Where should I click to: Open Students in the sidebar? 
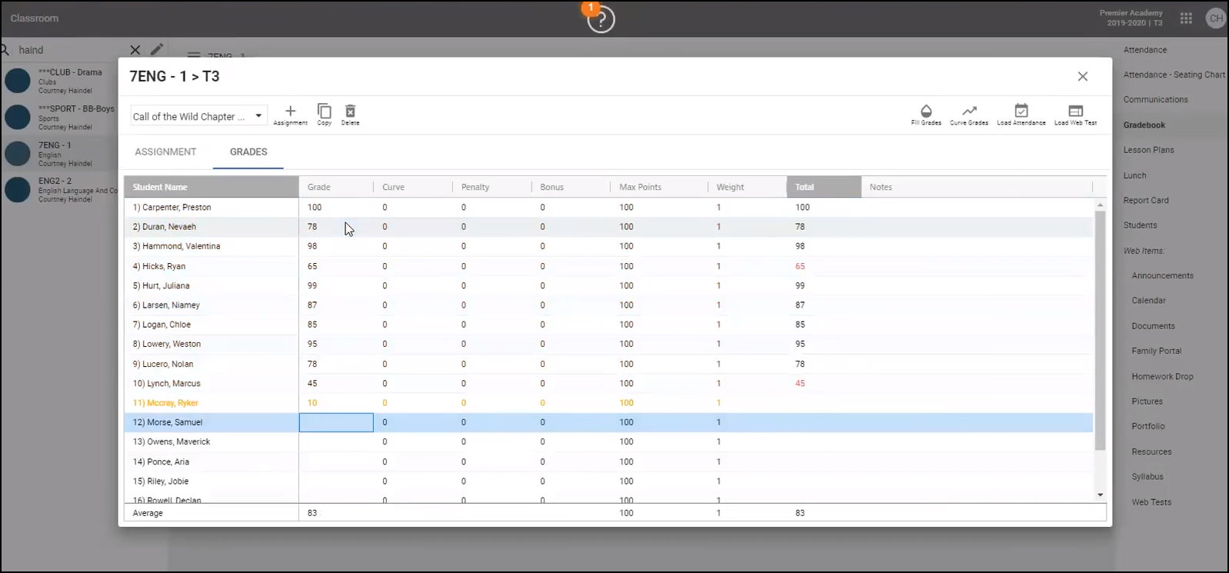(1140, 225)
